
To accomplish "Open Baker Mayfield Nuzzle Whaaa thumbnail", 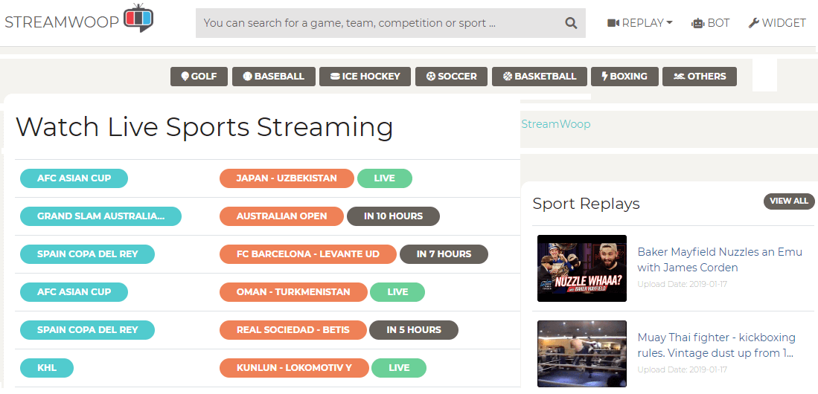I will pyautogui.click(x=582, y=268).
